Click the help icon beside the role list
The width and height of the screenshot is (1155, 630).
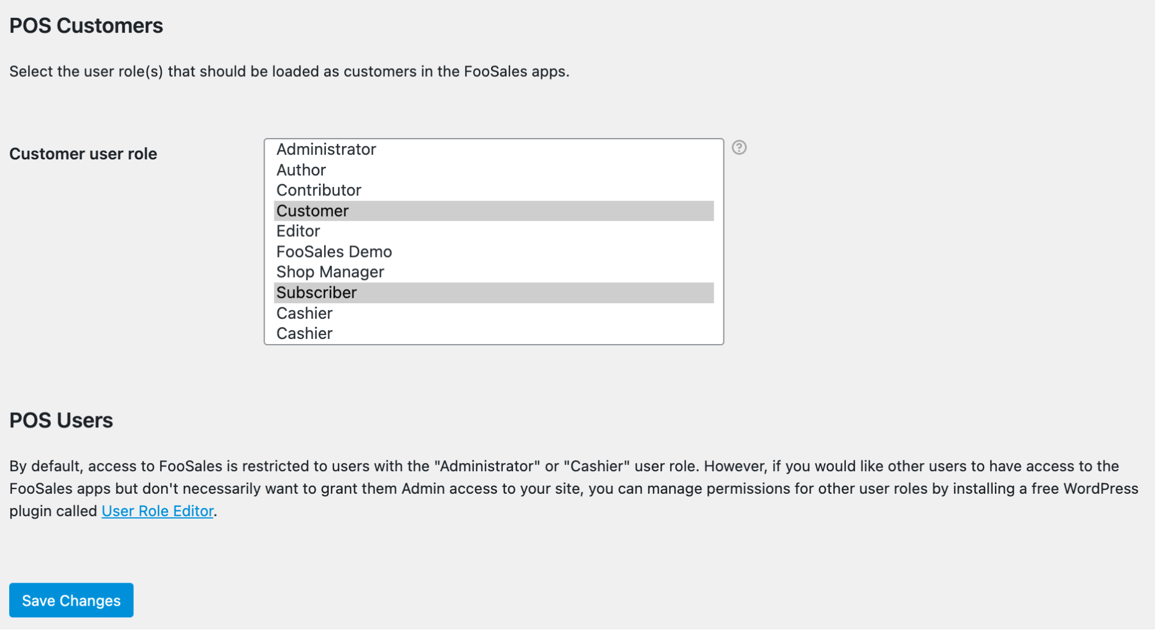(x=739, y=148)
